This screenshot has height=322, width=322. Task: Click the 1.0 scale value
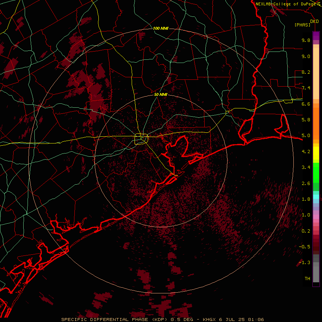pos(306,215)
